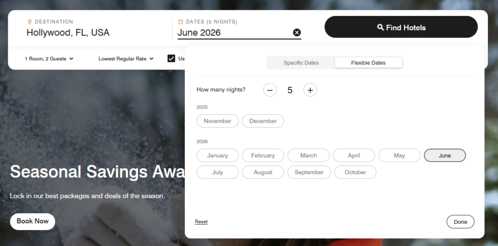Viewport: 498px width, 246px height.
Task: Reset the flexible date selection
Action: point(201,222)
